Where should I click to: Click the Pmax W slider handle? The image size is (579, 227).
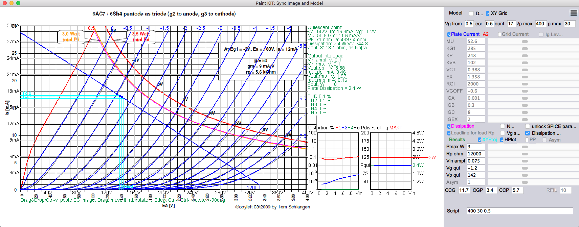[525, 147]
